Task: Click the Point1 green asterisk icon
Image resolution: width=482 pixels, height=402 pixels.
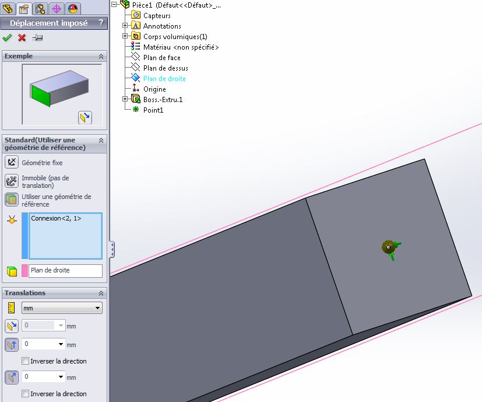Action: [136, 109]
